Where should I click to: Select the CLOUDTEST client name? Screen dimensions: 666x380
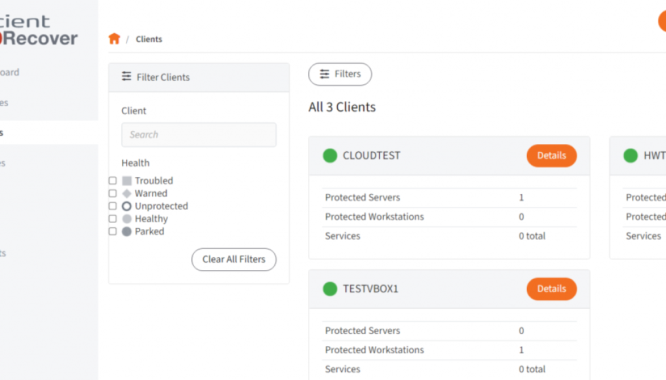pos(371,156)
